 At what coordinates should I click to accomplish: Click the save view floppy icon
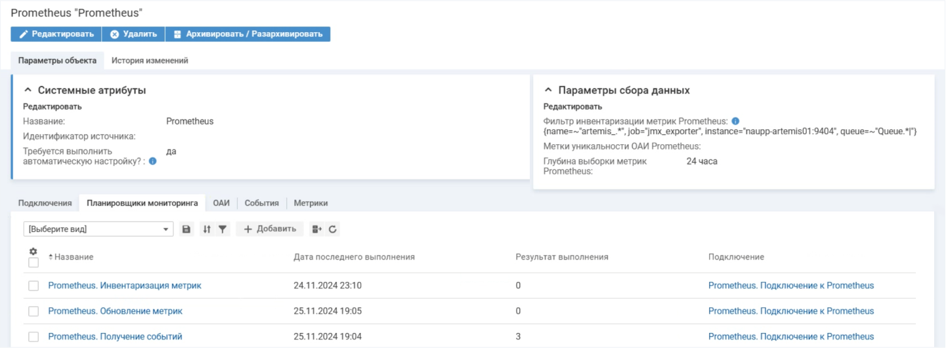186,229
